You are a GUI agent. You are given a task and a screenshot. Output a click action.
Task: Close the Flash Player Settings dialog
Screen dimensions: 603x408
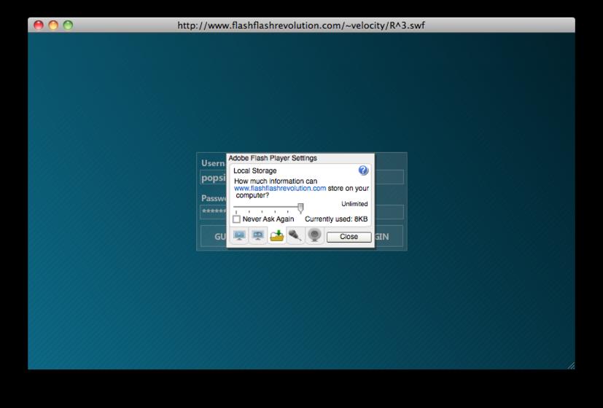pos(349,237)
